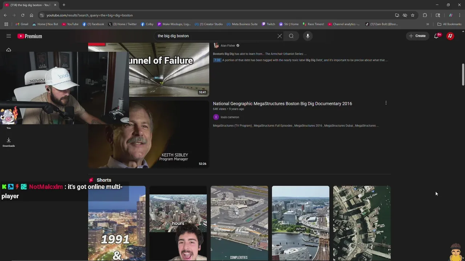Open the side panel icon in toolbar
The image size is (465, 261).
pyautogui.click(x=438, y=15)
